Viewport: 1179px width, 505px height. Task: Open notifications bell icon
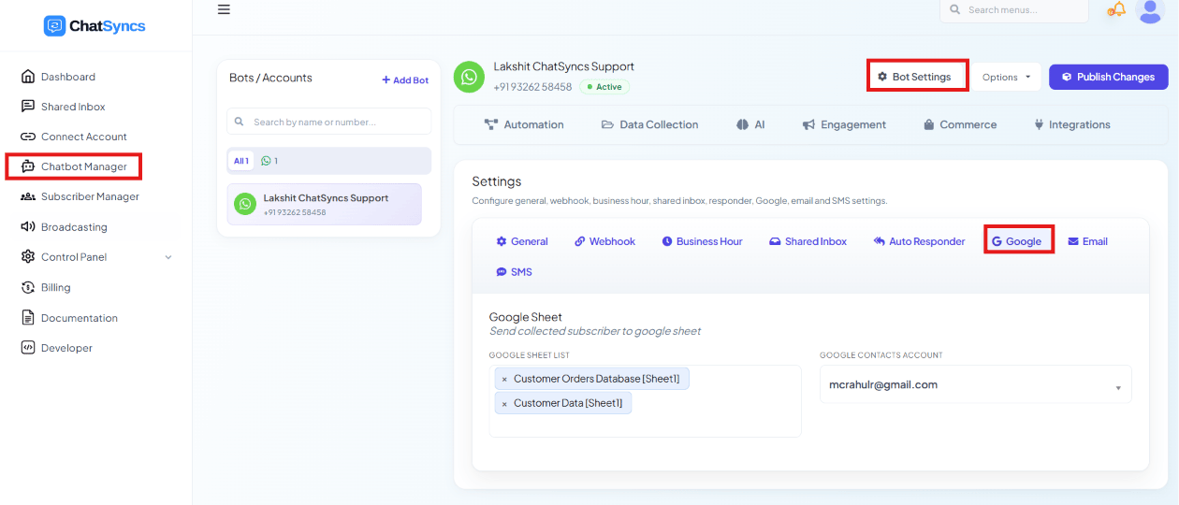[x=1116, y=9]
